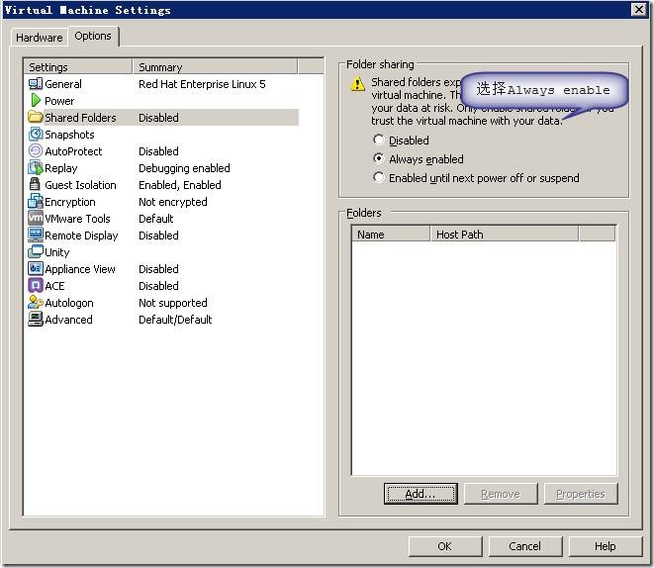Click the Cancel button
This screenshot has width=654, height=568.
[524, 546]
